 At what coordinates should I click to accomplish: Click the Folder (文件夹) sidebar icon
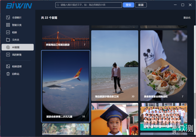[x=8, y=40]
